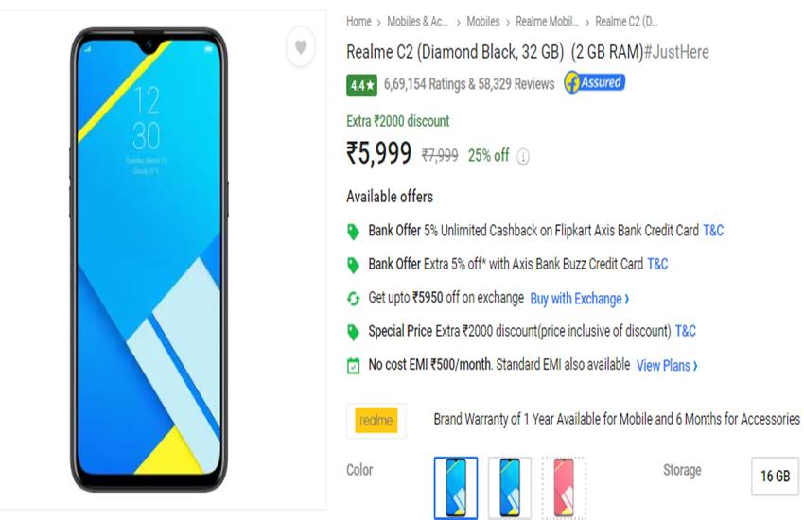The width and height of the screenshot is (804, 520).
Task: Click the Flipkart Assured badge
Action: pos(594,82)
